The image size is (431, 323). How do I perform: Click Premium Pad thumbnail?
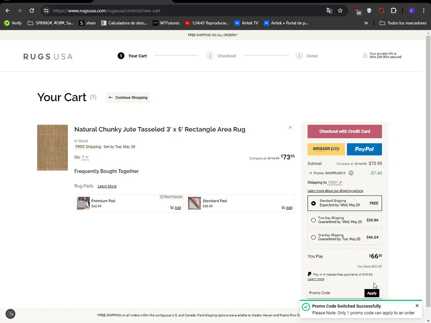83,203
